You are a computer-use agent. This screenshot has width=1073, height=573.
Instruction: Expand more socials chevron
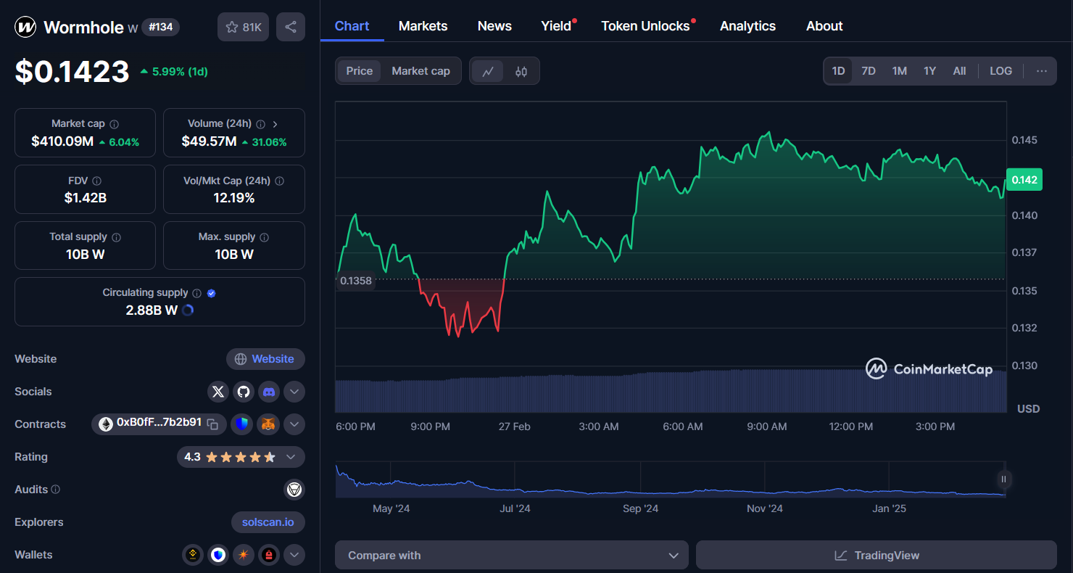[294, 392]
